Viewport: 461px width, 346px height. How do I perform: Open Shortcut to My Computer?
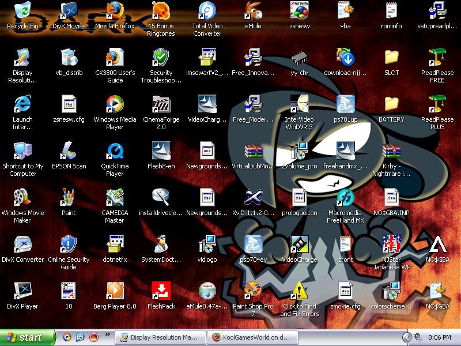tap(22, 151)
